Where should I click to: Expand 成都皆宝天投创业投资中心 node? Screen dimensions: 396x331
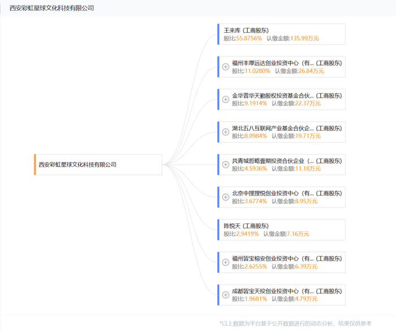coord(226,295)
